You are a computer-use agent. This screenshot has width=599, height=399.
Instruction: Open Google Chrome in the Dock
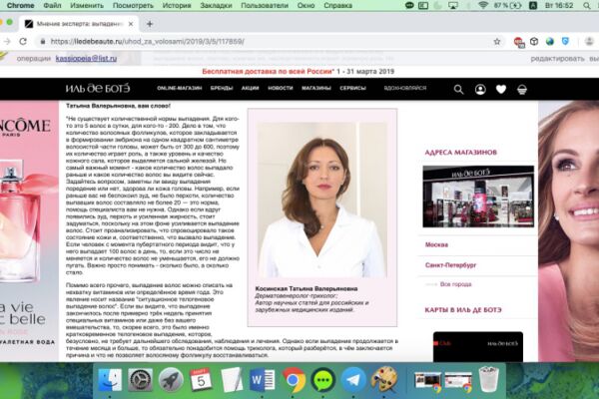[293, 380]
